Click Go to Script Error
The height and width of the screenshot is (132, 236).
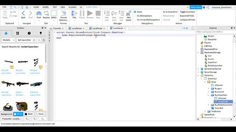click(170, 12)
